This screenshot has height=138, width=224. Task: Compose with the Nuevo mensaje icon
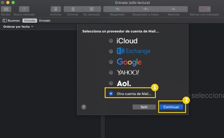pos(24,9)
